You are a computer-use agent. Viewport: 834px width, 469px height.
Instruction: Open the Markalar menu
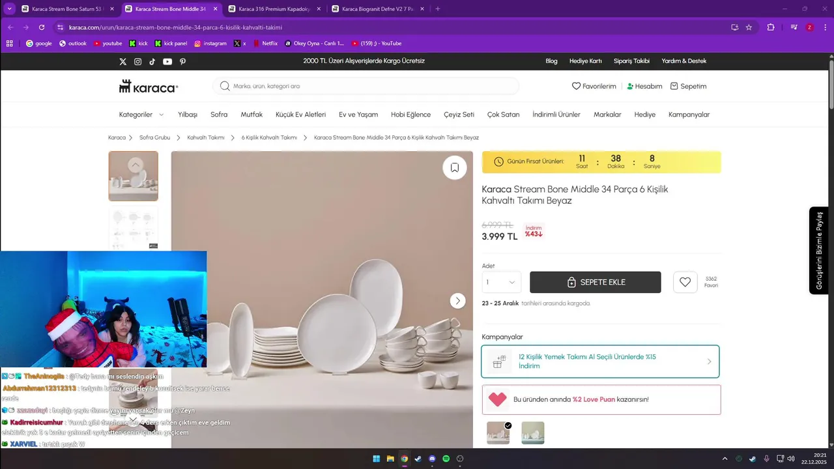tap(607, 115)
